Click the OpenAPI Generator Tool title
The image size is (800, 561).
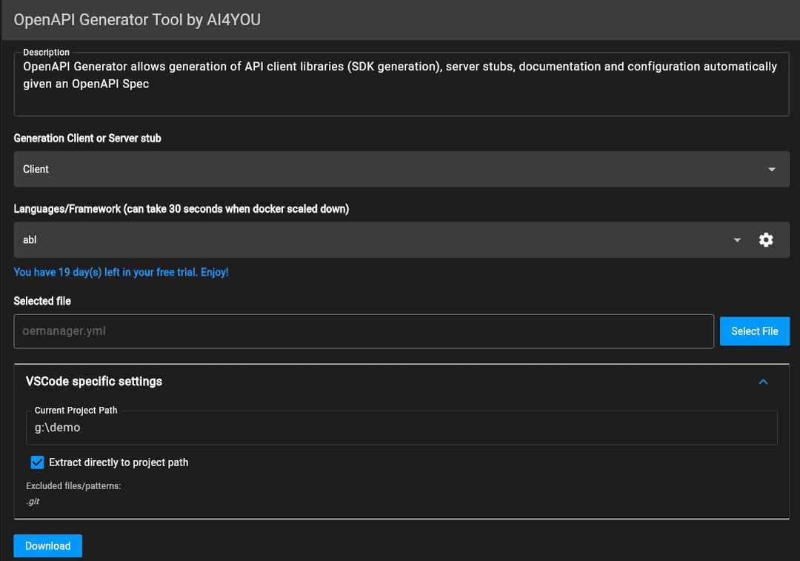click(x=137, y=19)
